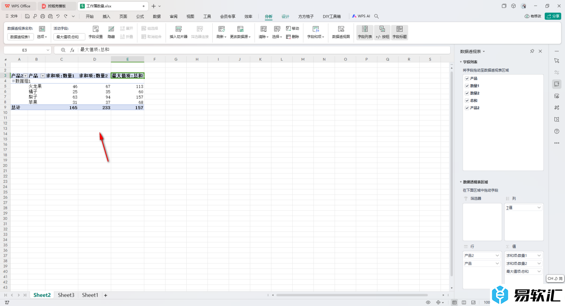Click the 分享 (Share) button
This screenshot has height=306, width=565.
[x=553, y=16]
